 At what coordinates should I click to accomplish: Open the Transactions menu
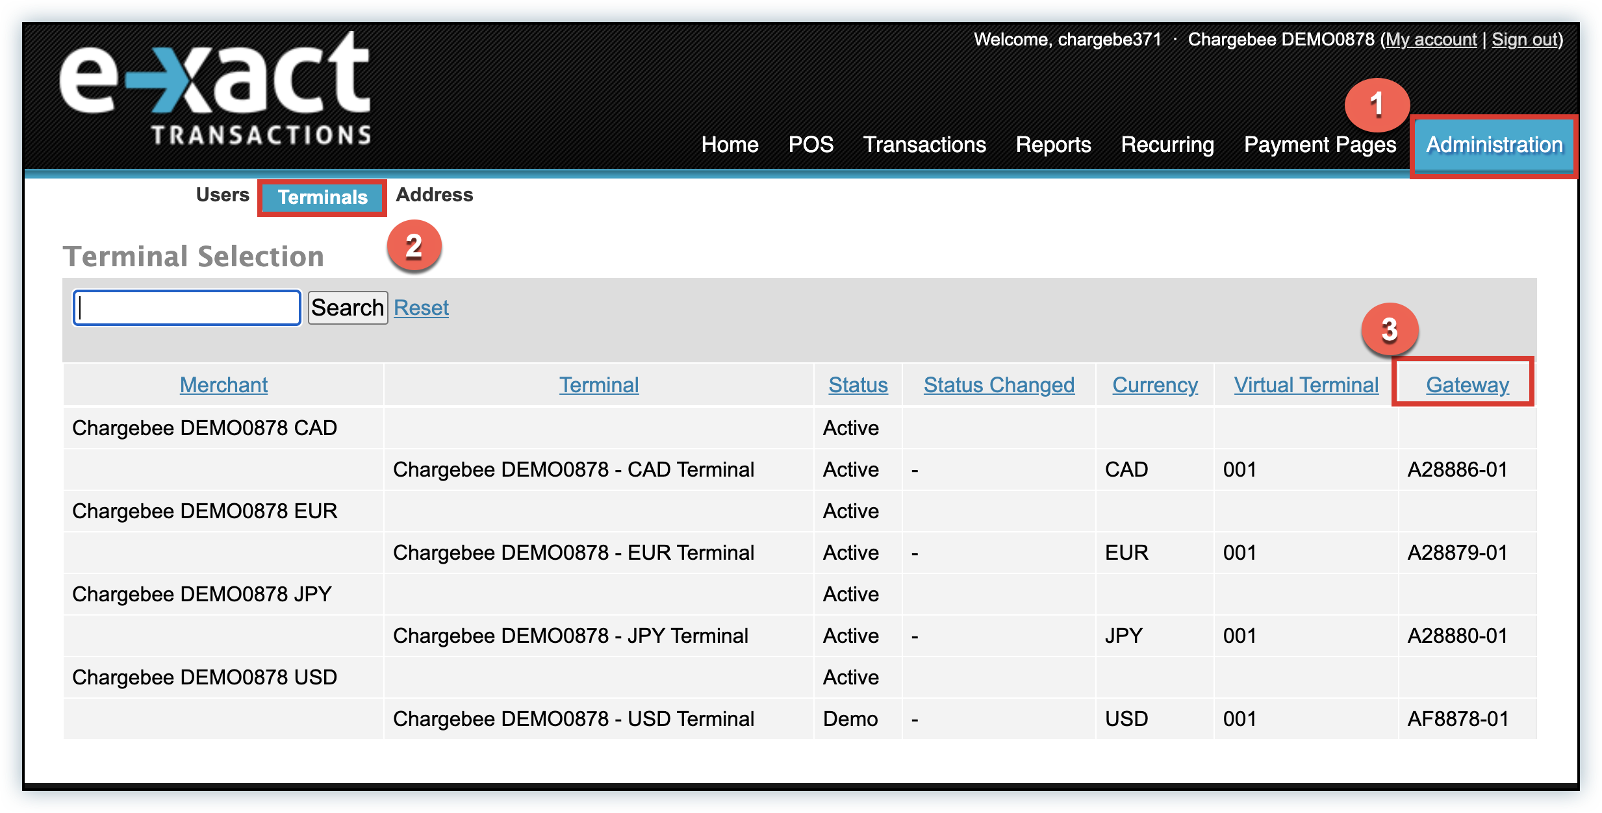pos(924,145)
